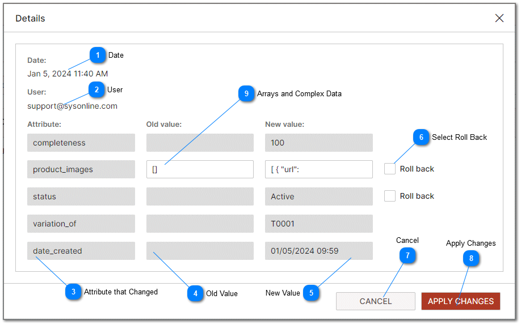The width and height of the screenshot is (521, 325).
Task: Click callout badge 9 for Arrays and Complex Data
Action: coord(246,94)
